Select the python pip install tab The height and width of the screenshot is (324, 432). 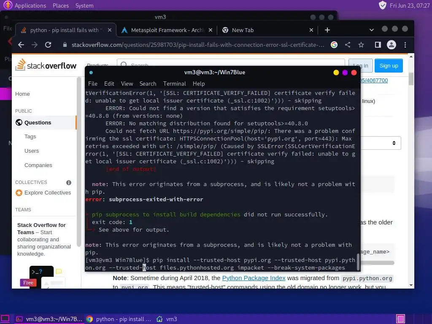(x=65, y=30)
